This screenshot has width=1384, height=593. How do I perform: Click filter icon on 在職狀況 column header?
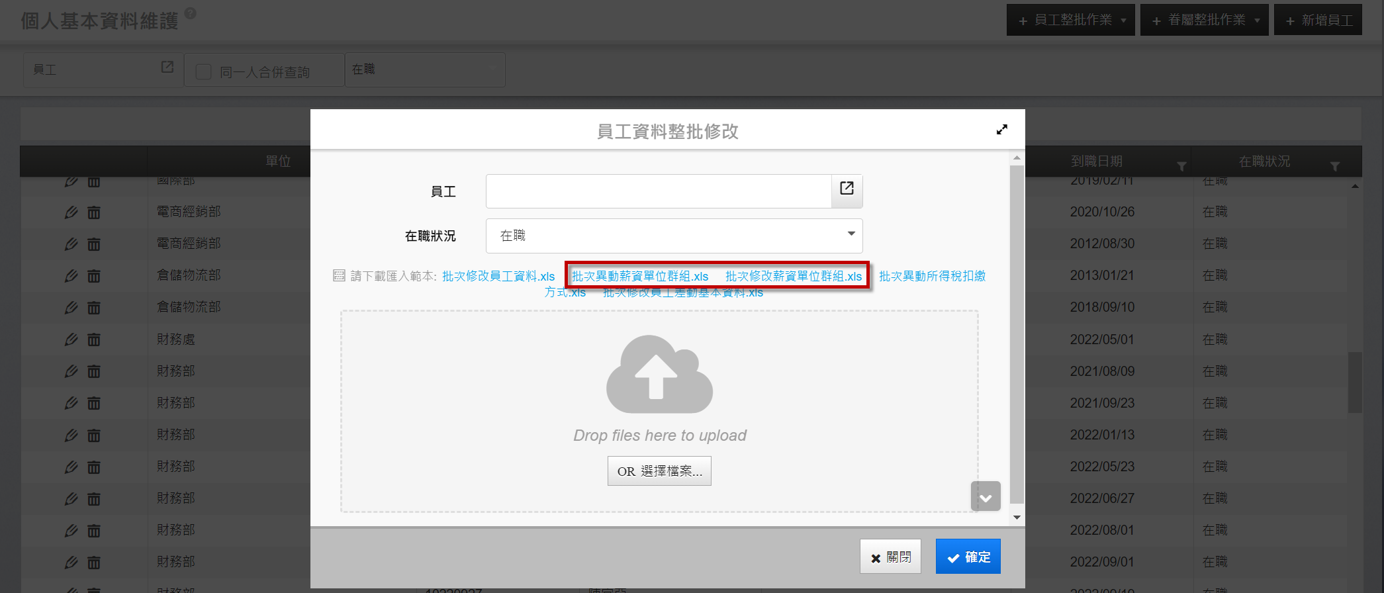coord(1334,166)
